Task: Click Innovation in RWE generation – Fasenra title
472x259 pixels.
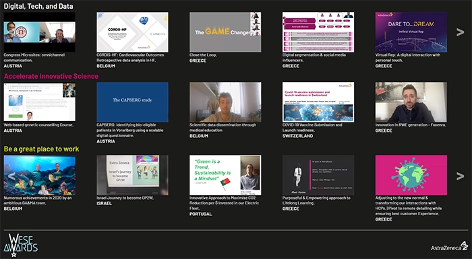Action: point(411,124)
